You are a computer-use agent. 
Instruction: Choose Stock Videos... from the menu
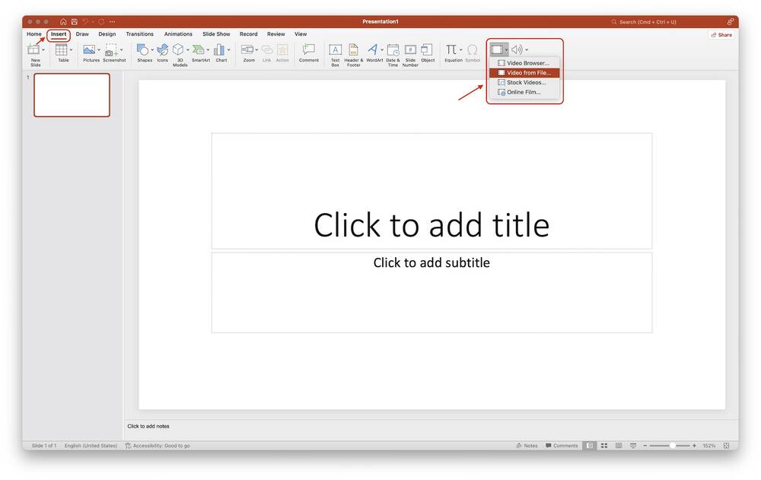click(524, 82)
